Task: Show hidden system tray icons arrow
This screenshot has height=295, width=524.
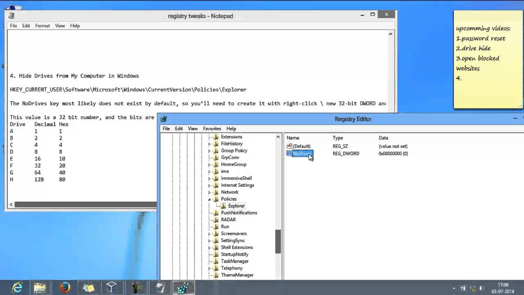Action: (454, 288)
